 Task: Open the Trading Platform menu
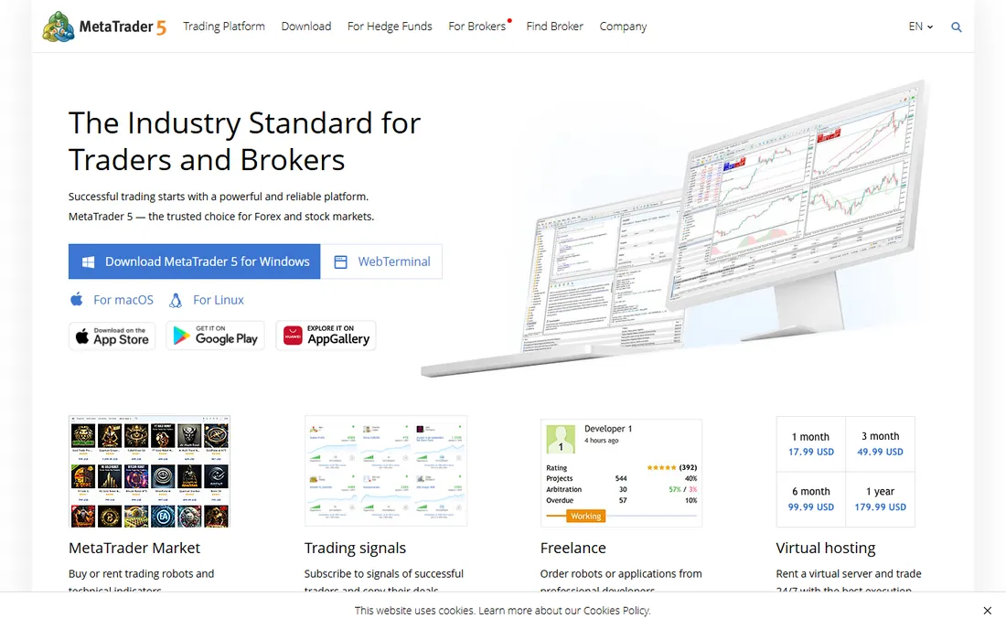(224, 27)
